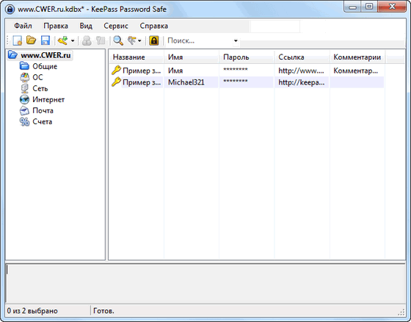Click the masked password of Michael321 entry
Screen dimensions: 411x322
pyautogui.click(x=236, y=81)
